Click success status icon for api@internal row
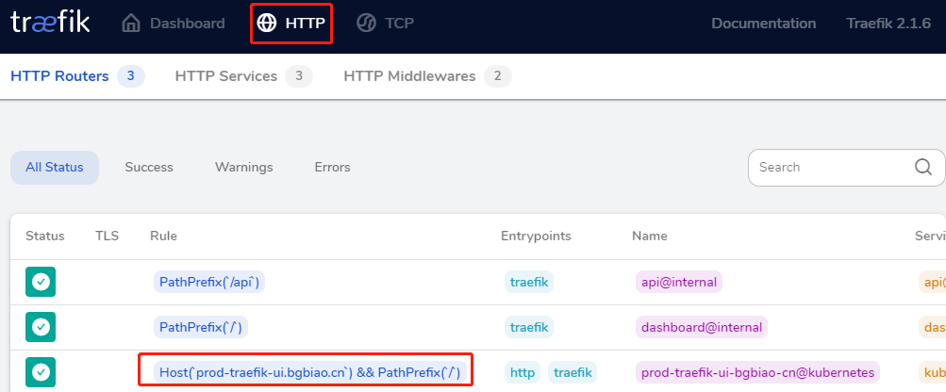Screen dimensions: 946x392 (x=41, y=282)
